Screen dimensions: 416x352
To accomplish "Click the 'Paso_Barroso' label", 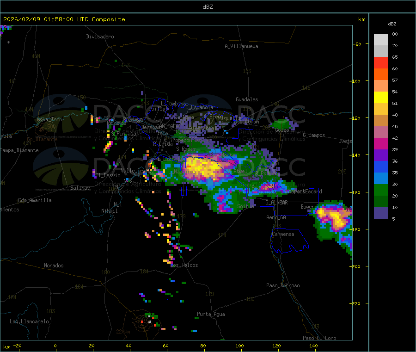I will point(283,285).
